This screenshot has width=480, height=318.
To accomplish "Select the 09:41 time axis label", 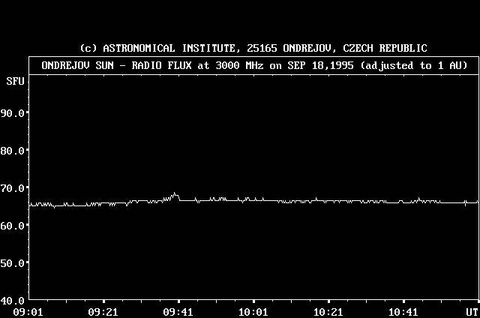I will (x=177, y=311).
